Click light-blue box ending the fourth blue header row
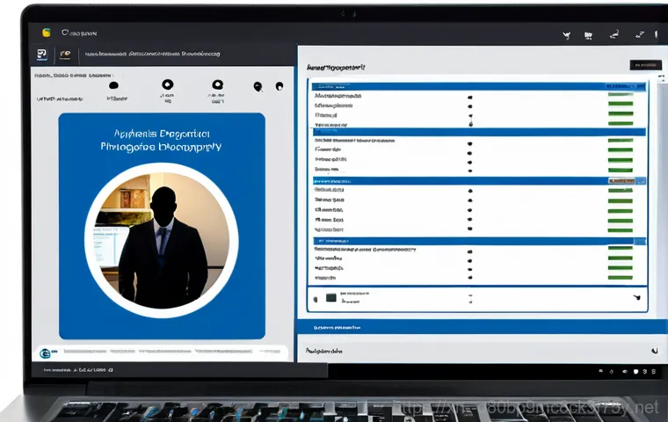668x422 pixels. (x=640, y=241)
